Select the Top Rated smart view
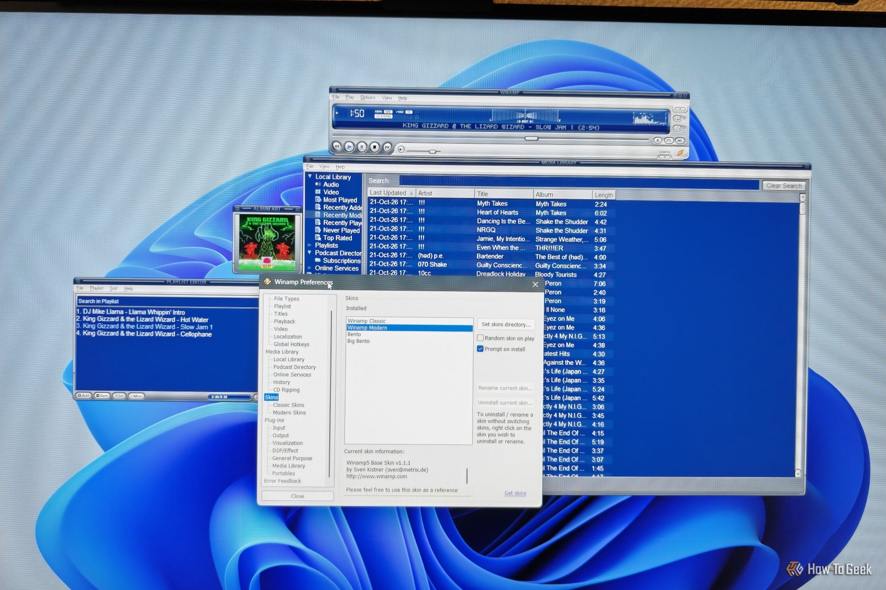Viewport: 886px width, 590px height. [x=338, y=238]
